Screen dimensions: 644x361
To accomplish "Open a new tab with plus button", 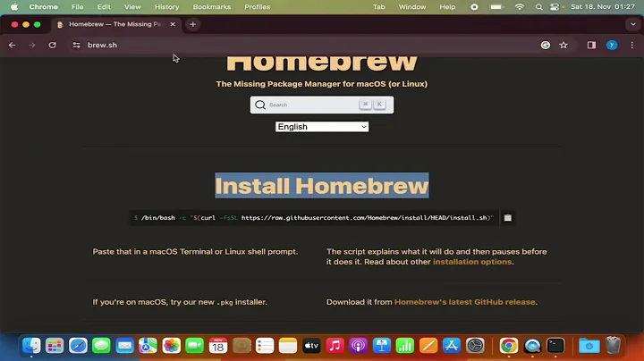I will 192,24.
